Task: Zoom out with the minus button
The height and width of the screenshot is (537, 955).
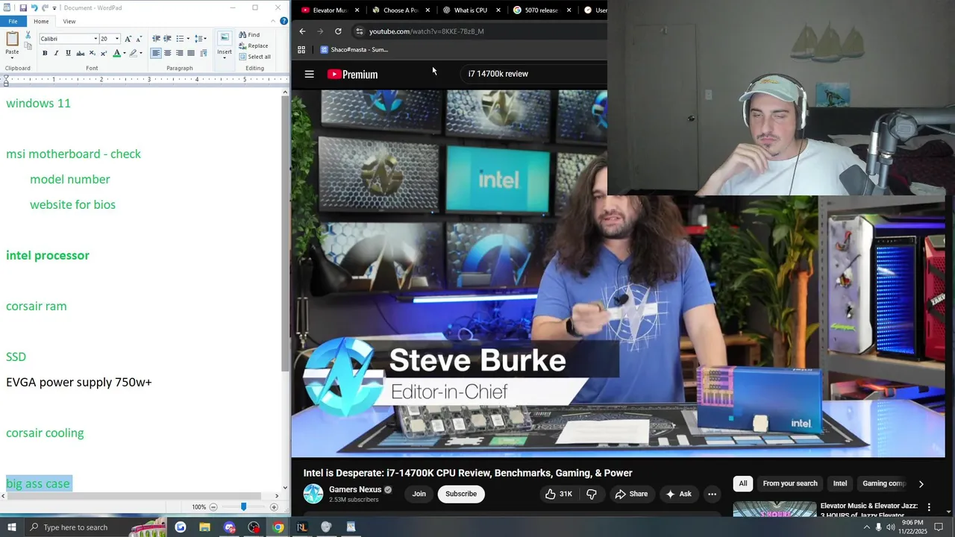Action: [x=213, y=506]
